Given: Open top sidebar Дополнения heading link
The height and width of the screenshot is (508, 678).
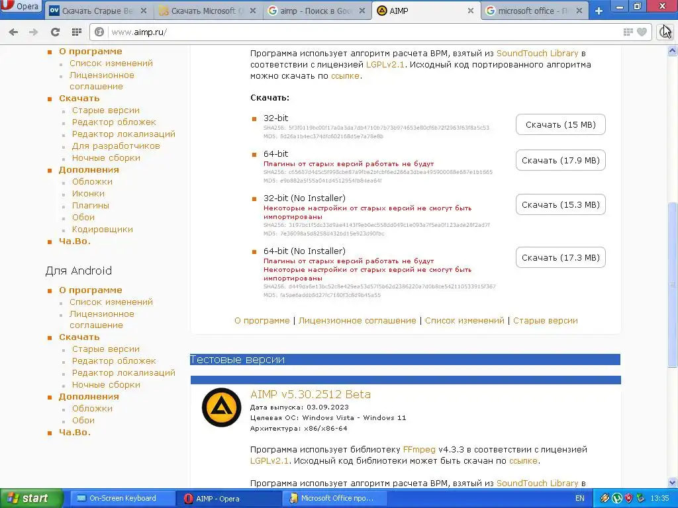Looking at the screenshot, I should coord(89,170).
